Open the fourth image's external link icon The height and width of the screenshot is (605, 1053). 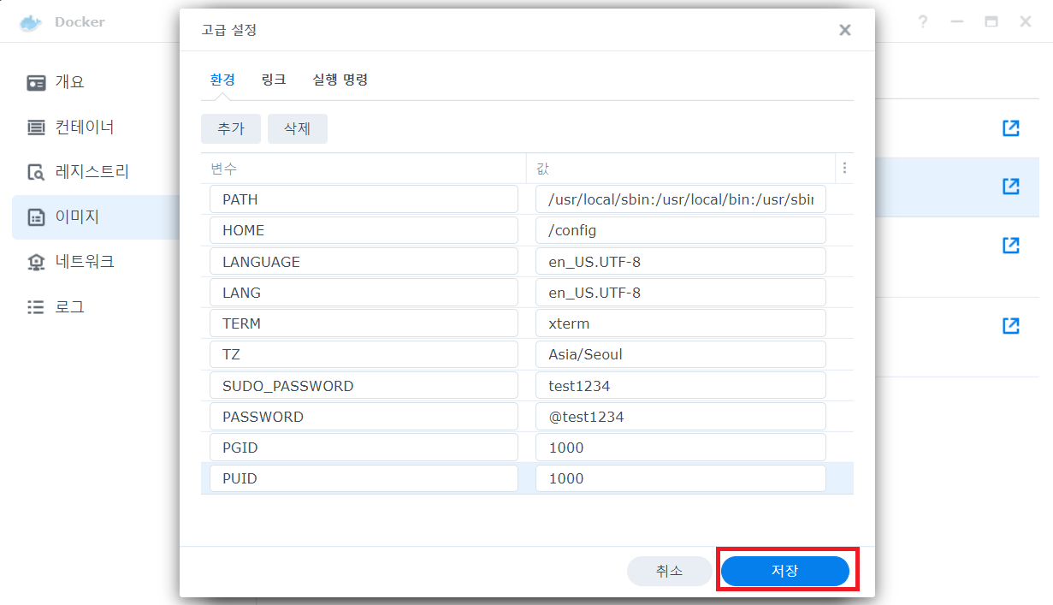click(1011, 326)
